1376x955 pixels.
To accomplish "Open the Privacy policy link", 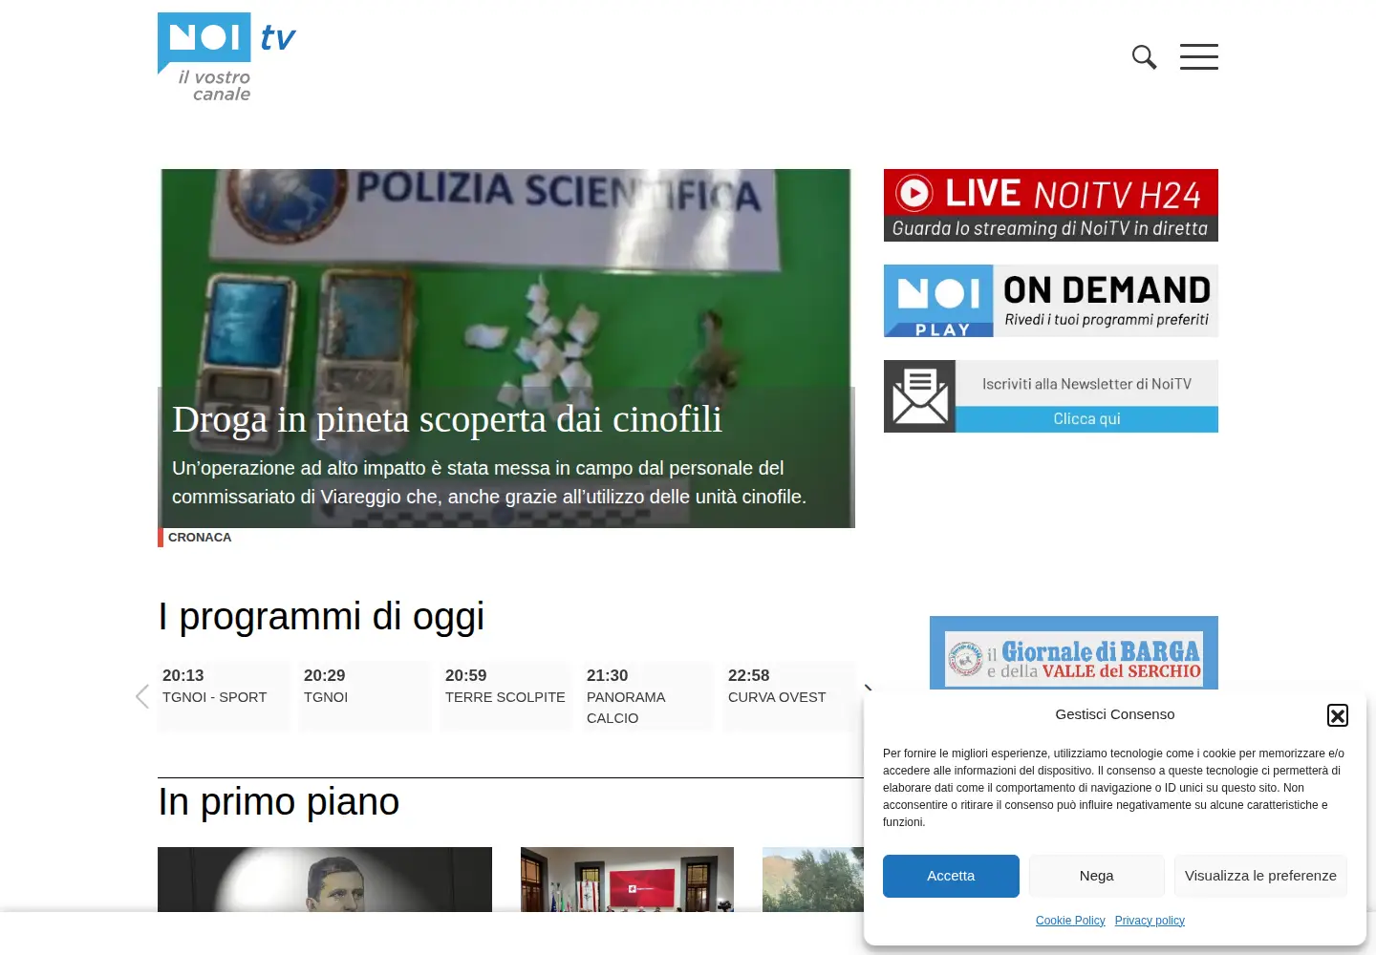I will [1150, 921].
